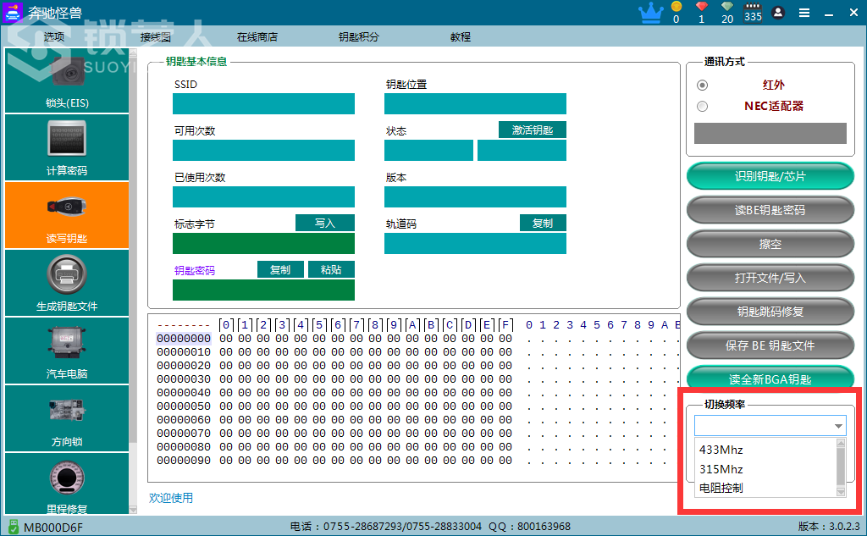Open the 汽车电脑 ECU module
Viewport: 867px width, 536px height.
[x=67, y=351]
